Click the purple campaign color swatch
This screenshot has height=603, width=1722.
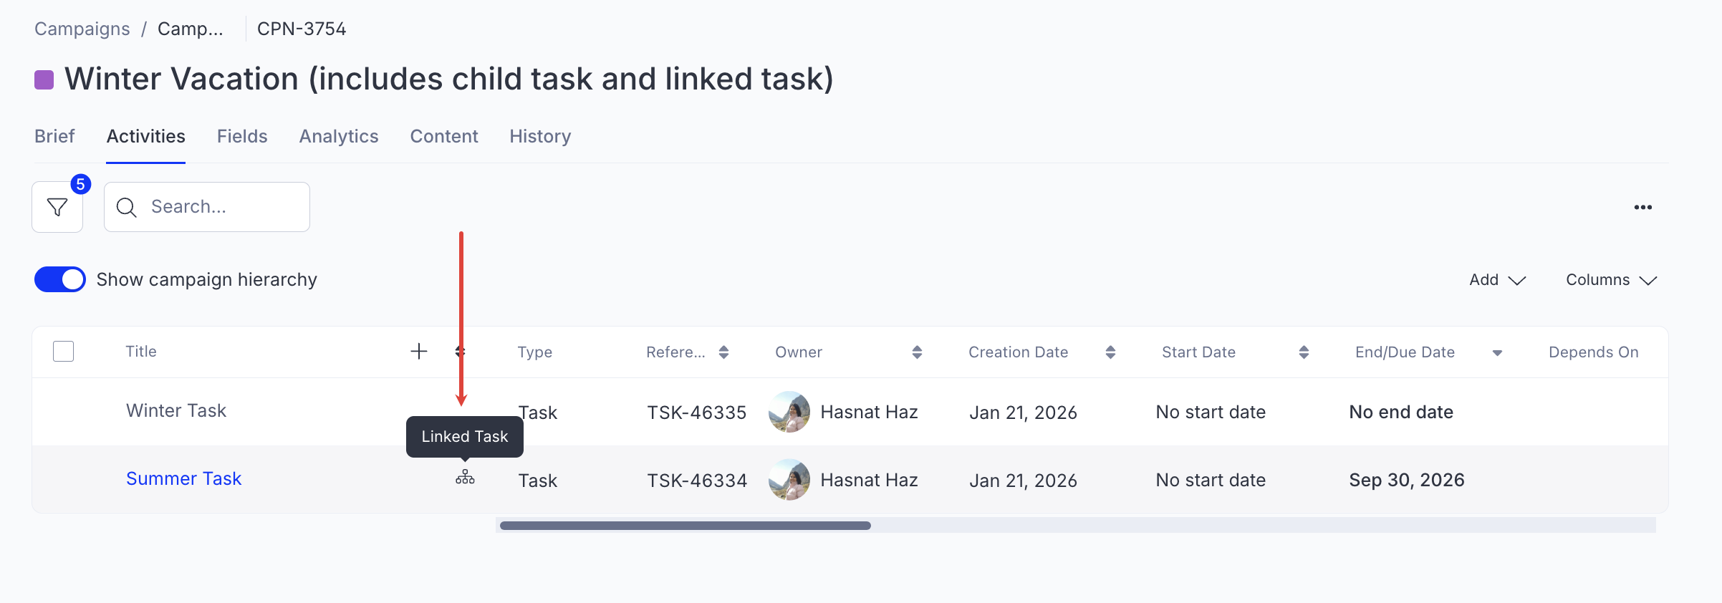(x=44, y=79)
